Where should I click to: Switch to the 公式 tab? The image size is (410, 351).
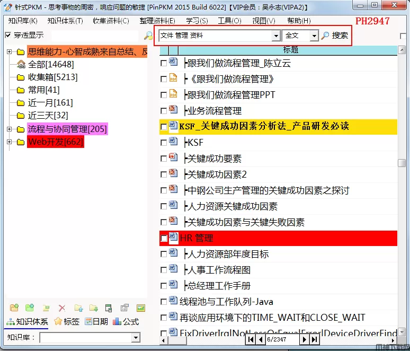tap(126, 321)
